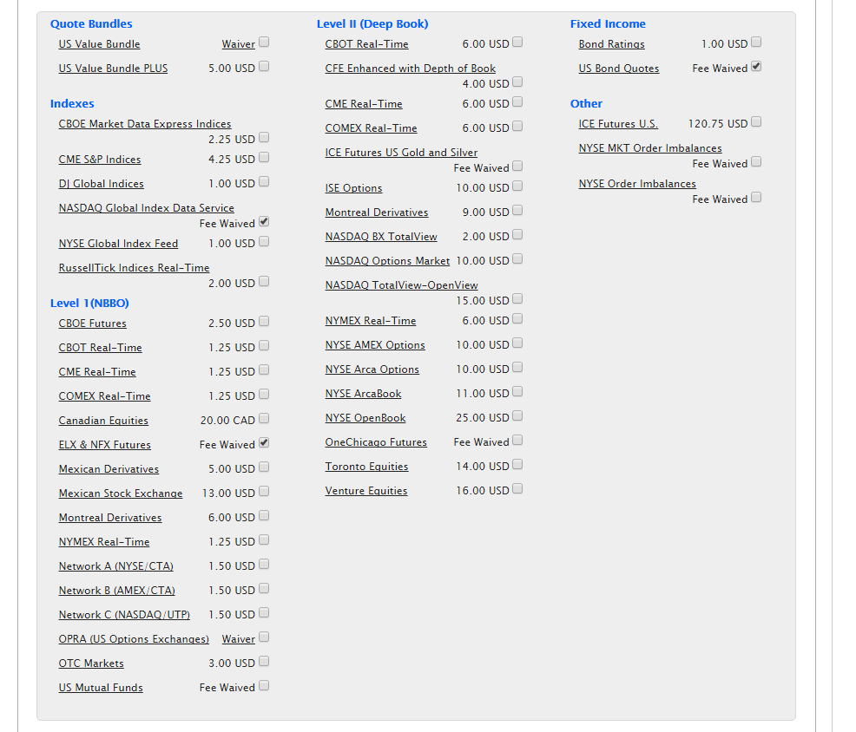856x732 pixels.
Task: Tick the NYSE Global Index Feed checkbox
Action: pos(264,242)
